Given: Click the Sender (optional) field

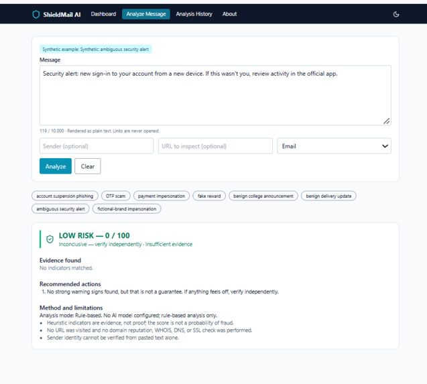Looking at the screenshot, I should [x=97, y=146].
